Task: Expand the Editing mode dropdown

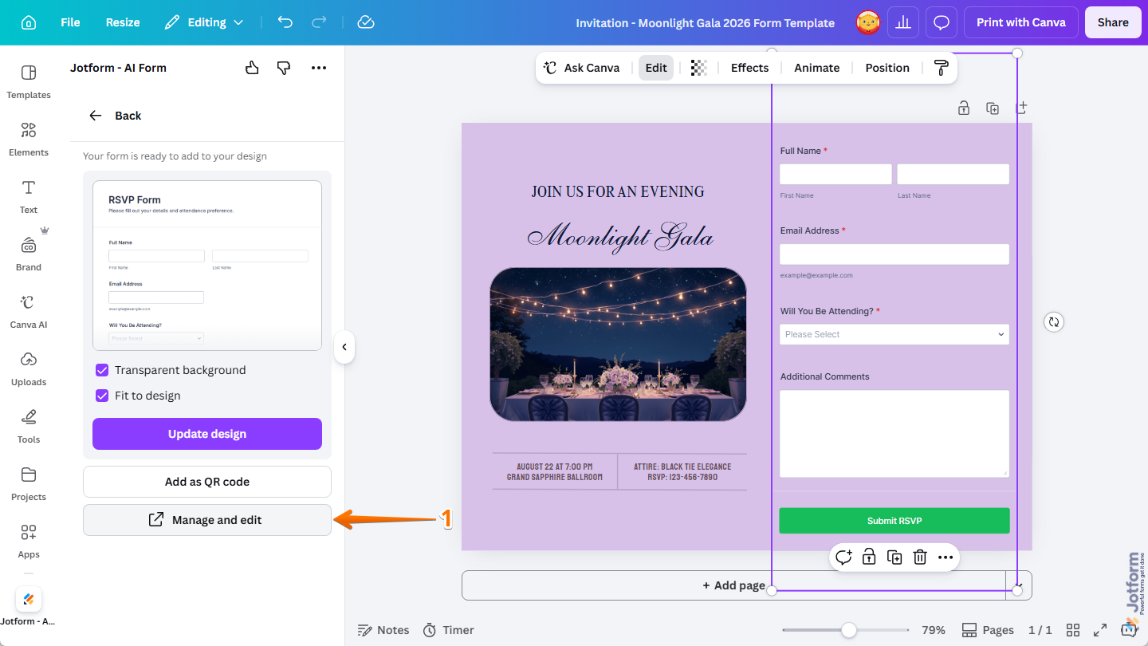Action: click(x=204, y=22)
